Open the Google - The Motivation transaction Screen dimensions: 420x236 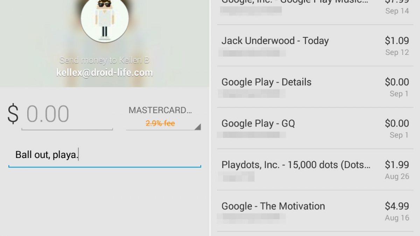point(315,210)
